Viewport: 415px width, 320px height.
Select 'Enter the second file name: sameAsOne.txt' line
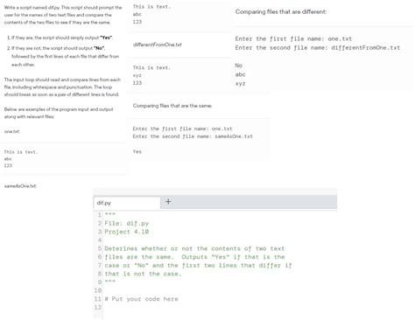[x=193, y=136]
